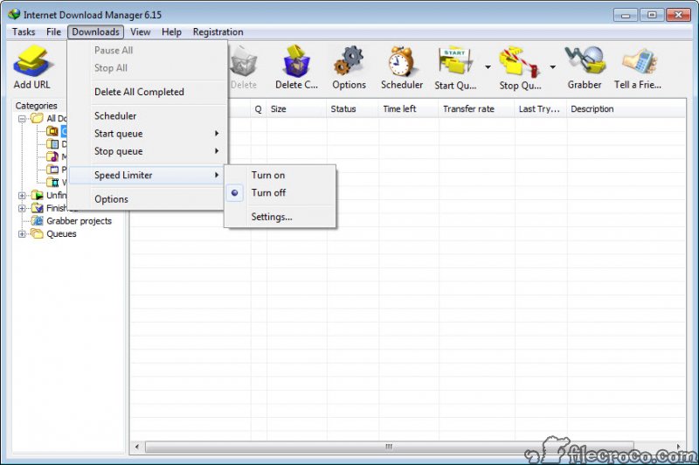Click the Tell a Friend icon
The image size is (699, 465).
point(640,61)
